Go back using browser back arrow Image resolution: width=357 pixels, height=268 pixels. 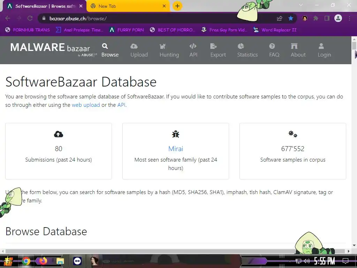(8, 18)
